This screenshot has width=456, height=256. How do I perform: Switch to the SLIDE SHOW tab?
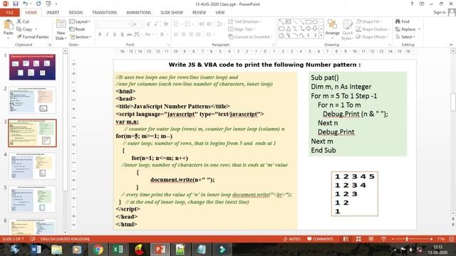coord(172,13)
